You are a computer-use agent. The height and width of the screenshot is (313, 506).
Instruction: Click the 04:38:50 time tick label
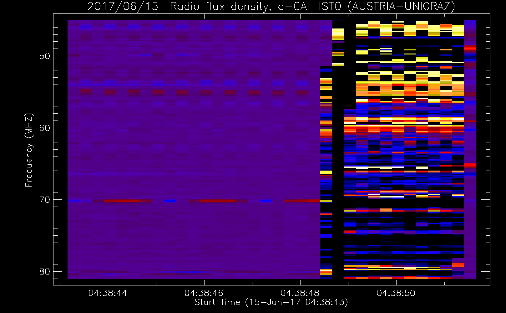pos(396,293)
